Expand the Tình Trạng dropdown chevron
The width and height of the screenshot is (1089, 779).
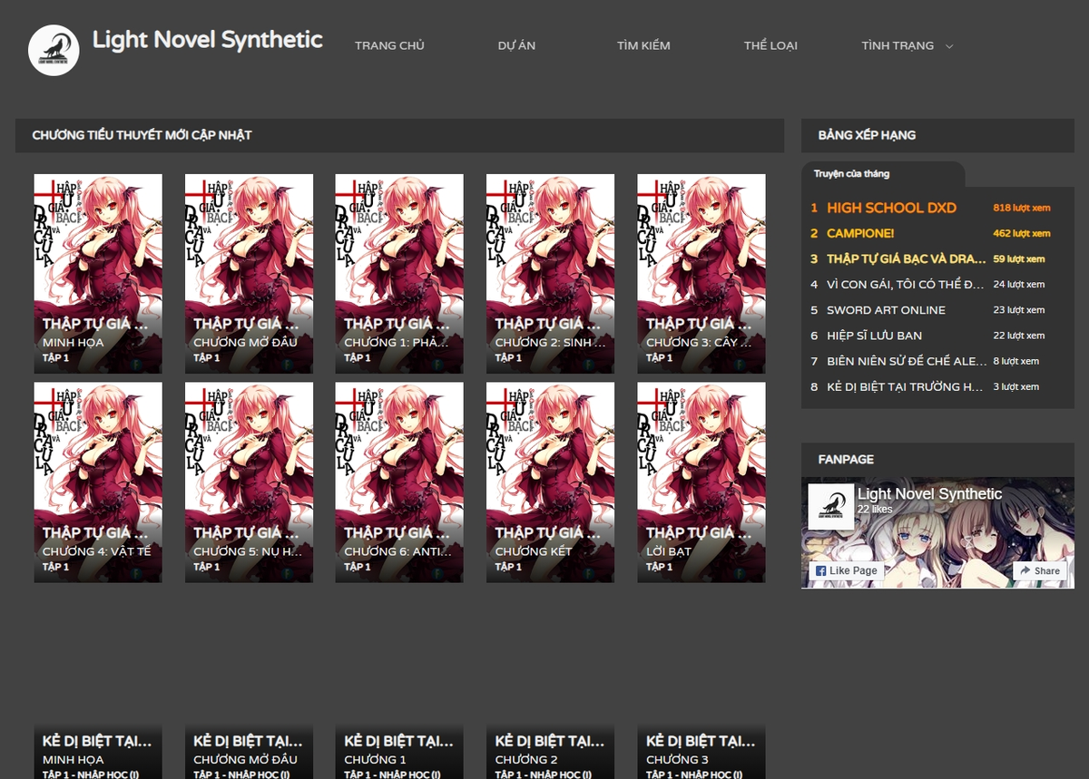point(949,46)
